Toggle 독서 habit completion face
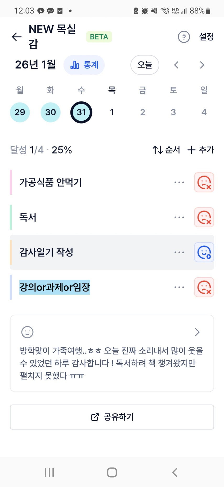224x487 pixels. coord(204,217)
